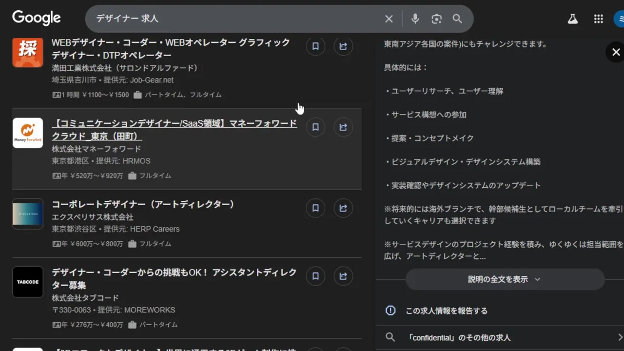This screenshot has width=624, height=351.
Task: Click 東京都港区・提供元: HRMOS text
Action: (x=101, y=161)
